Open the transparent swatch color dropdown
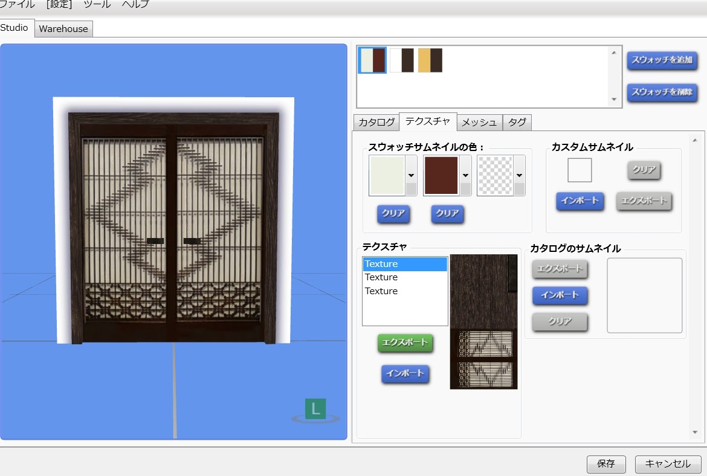Screen dimensions: 707x476 519,175
